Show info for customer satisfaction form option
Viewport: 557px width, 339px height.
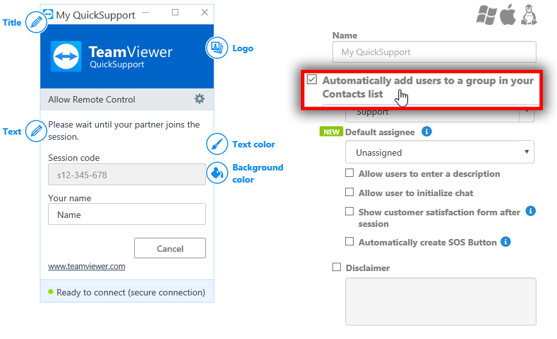click(x=530, y=211)
